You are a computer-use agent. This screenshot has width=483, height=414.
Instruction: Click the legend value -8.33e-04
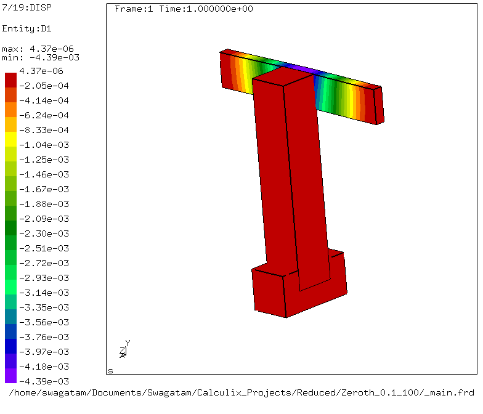pyautogui.click(x=44, y=130)
